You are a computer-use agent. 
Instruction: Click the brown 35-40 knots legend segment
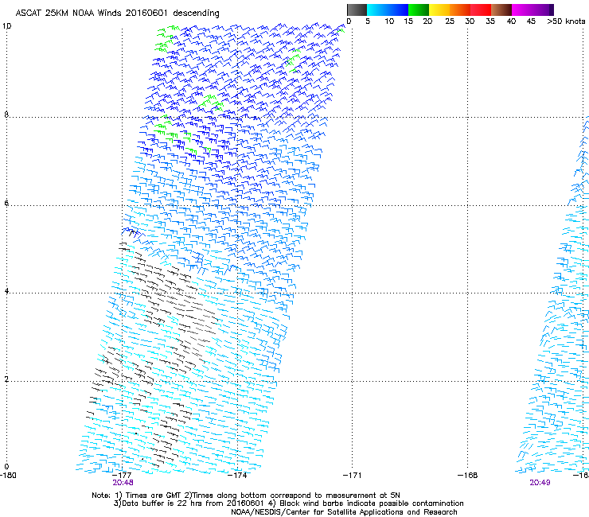pyautogui.click(x=501, y=10)
